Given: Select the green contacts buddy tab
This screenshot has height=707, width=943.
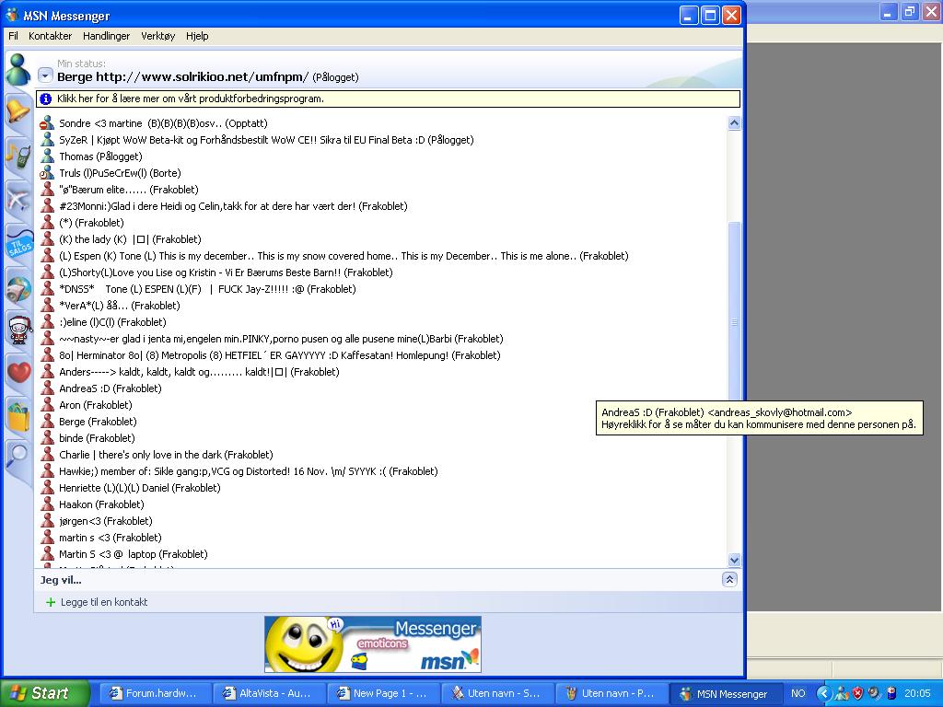Looking at the screenshot, I should (18, 70).
